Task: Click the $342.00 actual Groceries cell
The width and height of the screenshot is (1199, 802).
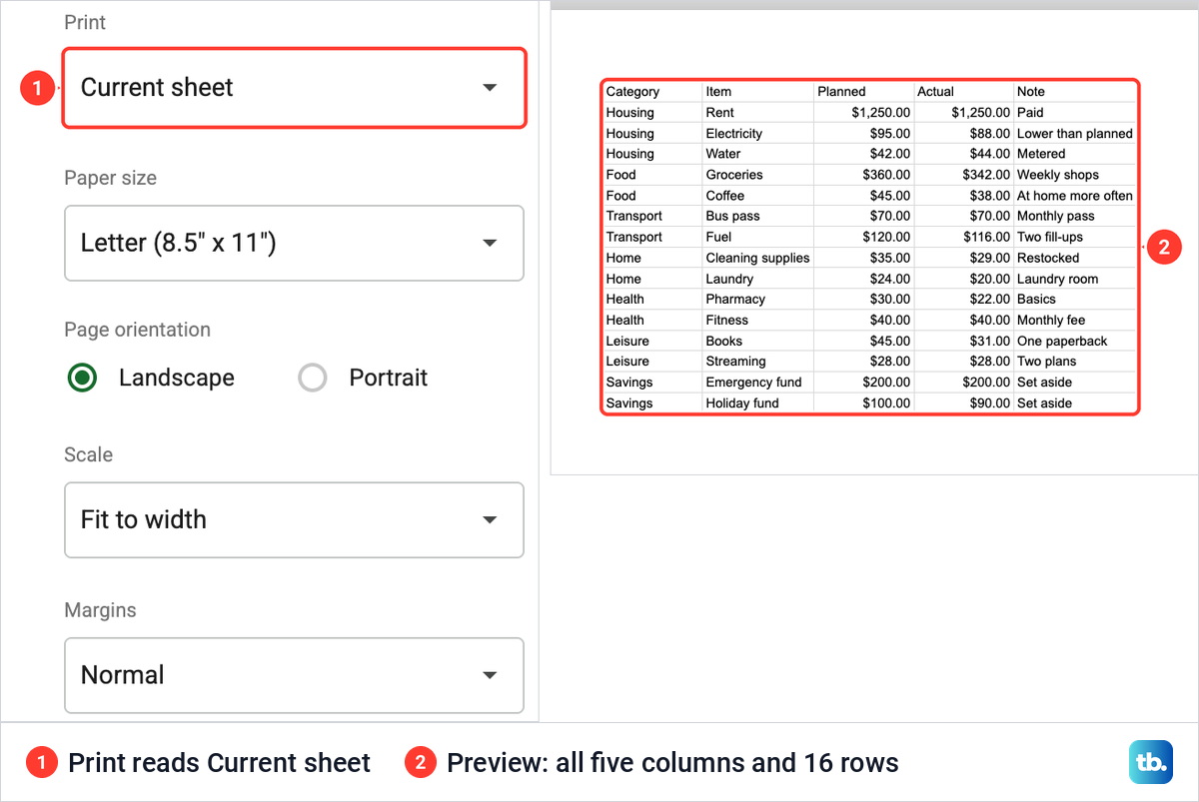Action: pos(963,175)
